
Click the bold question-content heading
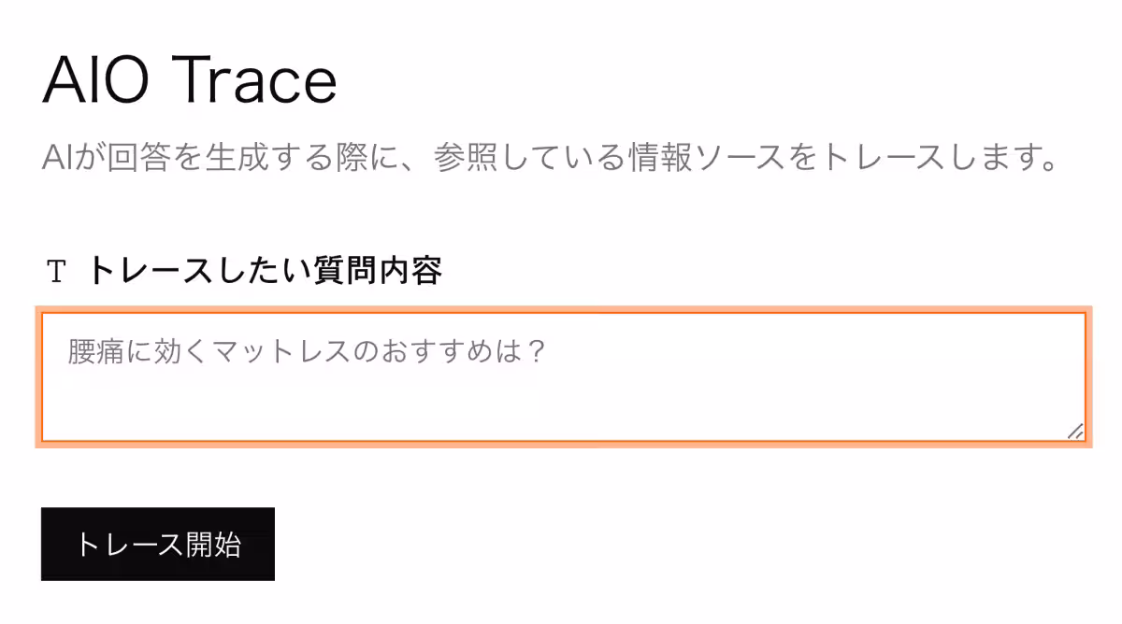[x=266, y=271]
